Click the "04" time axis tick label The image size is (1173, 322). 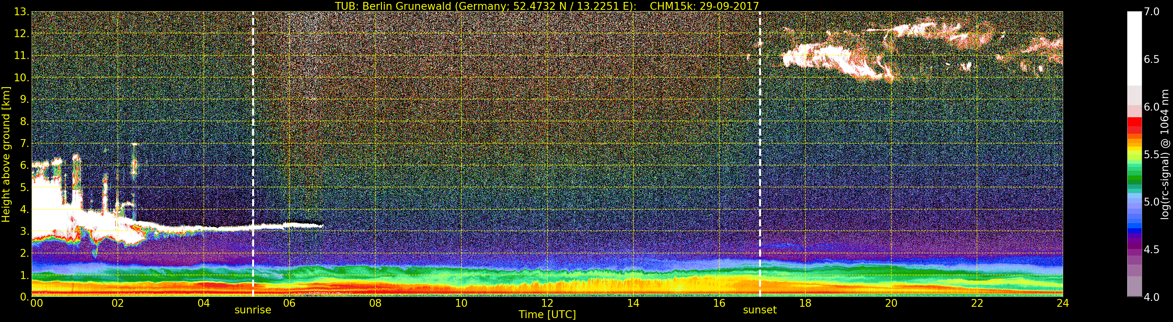point(204,303)
